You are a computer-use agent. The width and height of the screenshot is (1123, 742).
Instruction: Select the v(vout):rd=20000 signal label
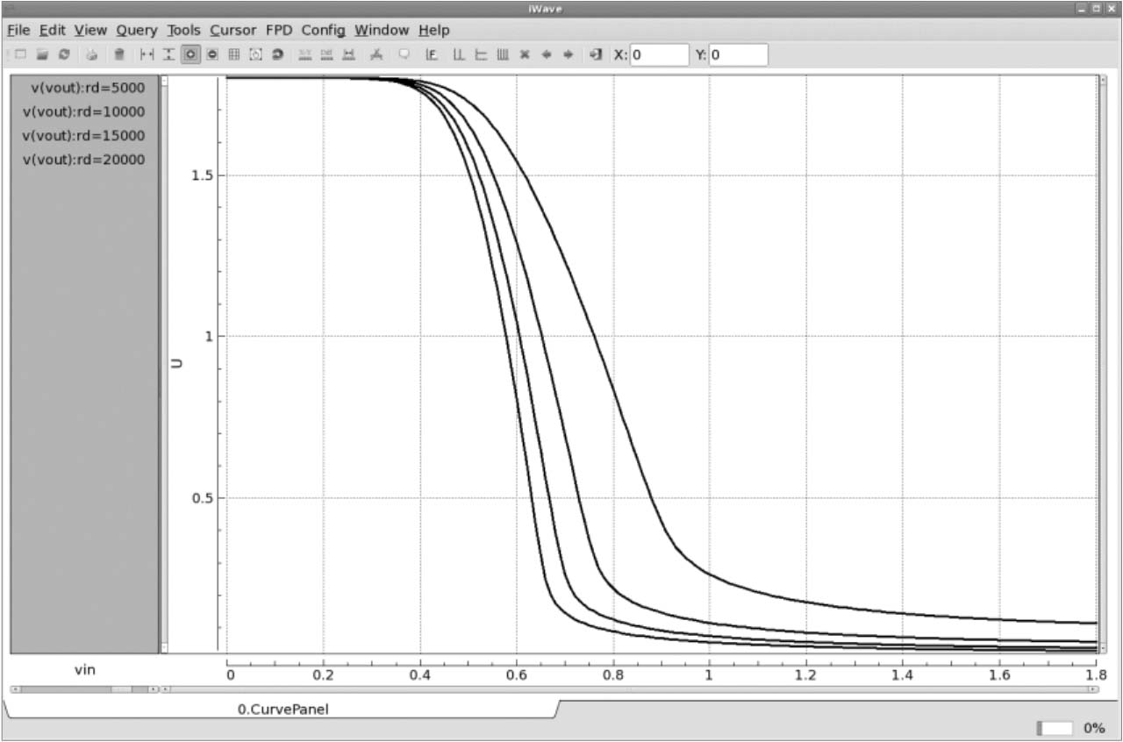pyautogui.click(x=84, y=160)
